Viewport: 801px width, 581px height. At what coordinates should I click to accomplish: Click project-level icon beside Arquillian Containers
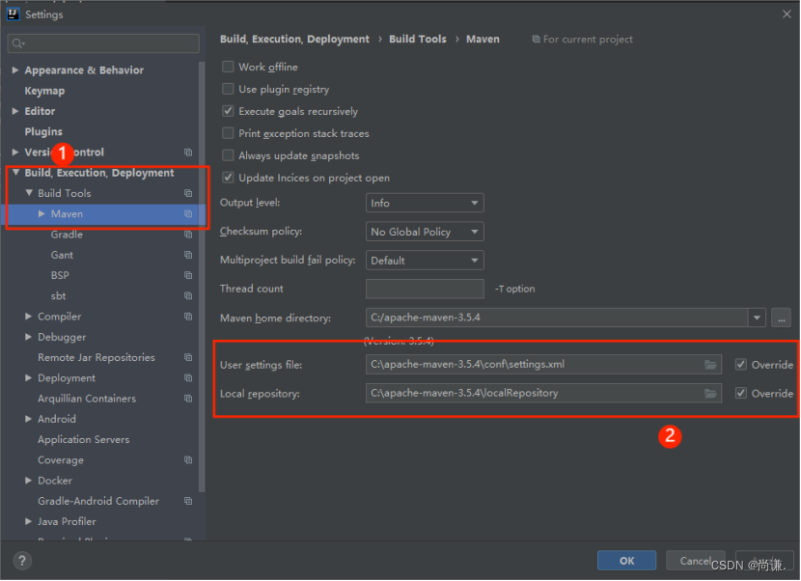188,399
